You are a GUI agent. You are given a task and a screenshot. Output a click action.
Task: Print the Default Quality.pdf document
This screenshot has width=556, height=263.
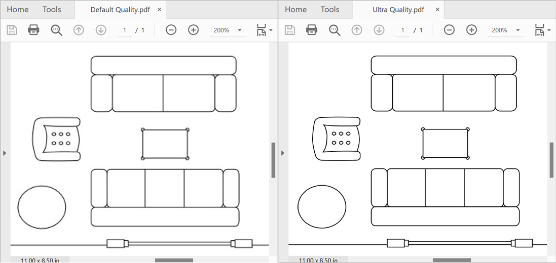pyautogui.click(x=33, y=30)
